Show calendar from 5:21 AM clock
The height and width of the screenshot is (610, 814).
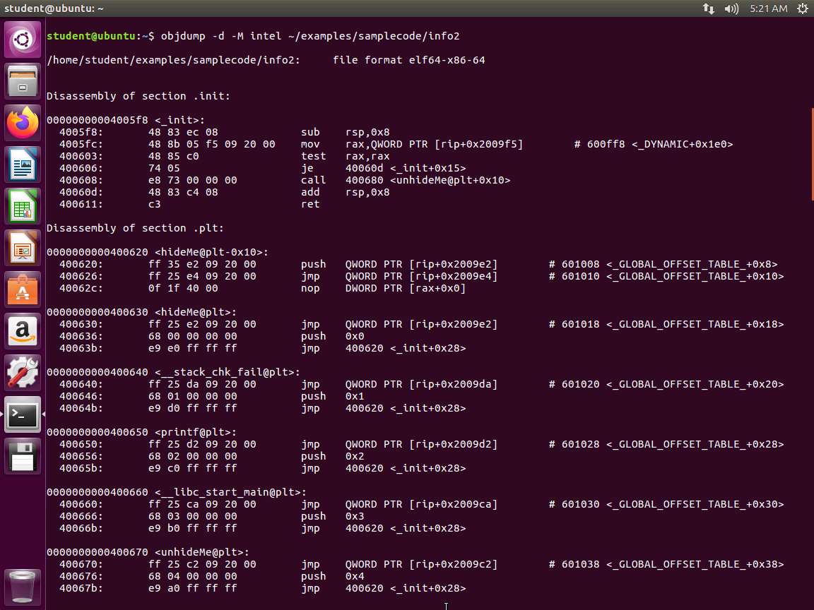click(769, 8)
